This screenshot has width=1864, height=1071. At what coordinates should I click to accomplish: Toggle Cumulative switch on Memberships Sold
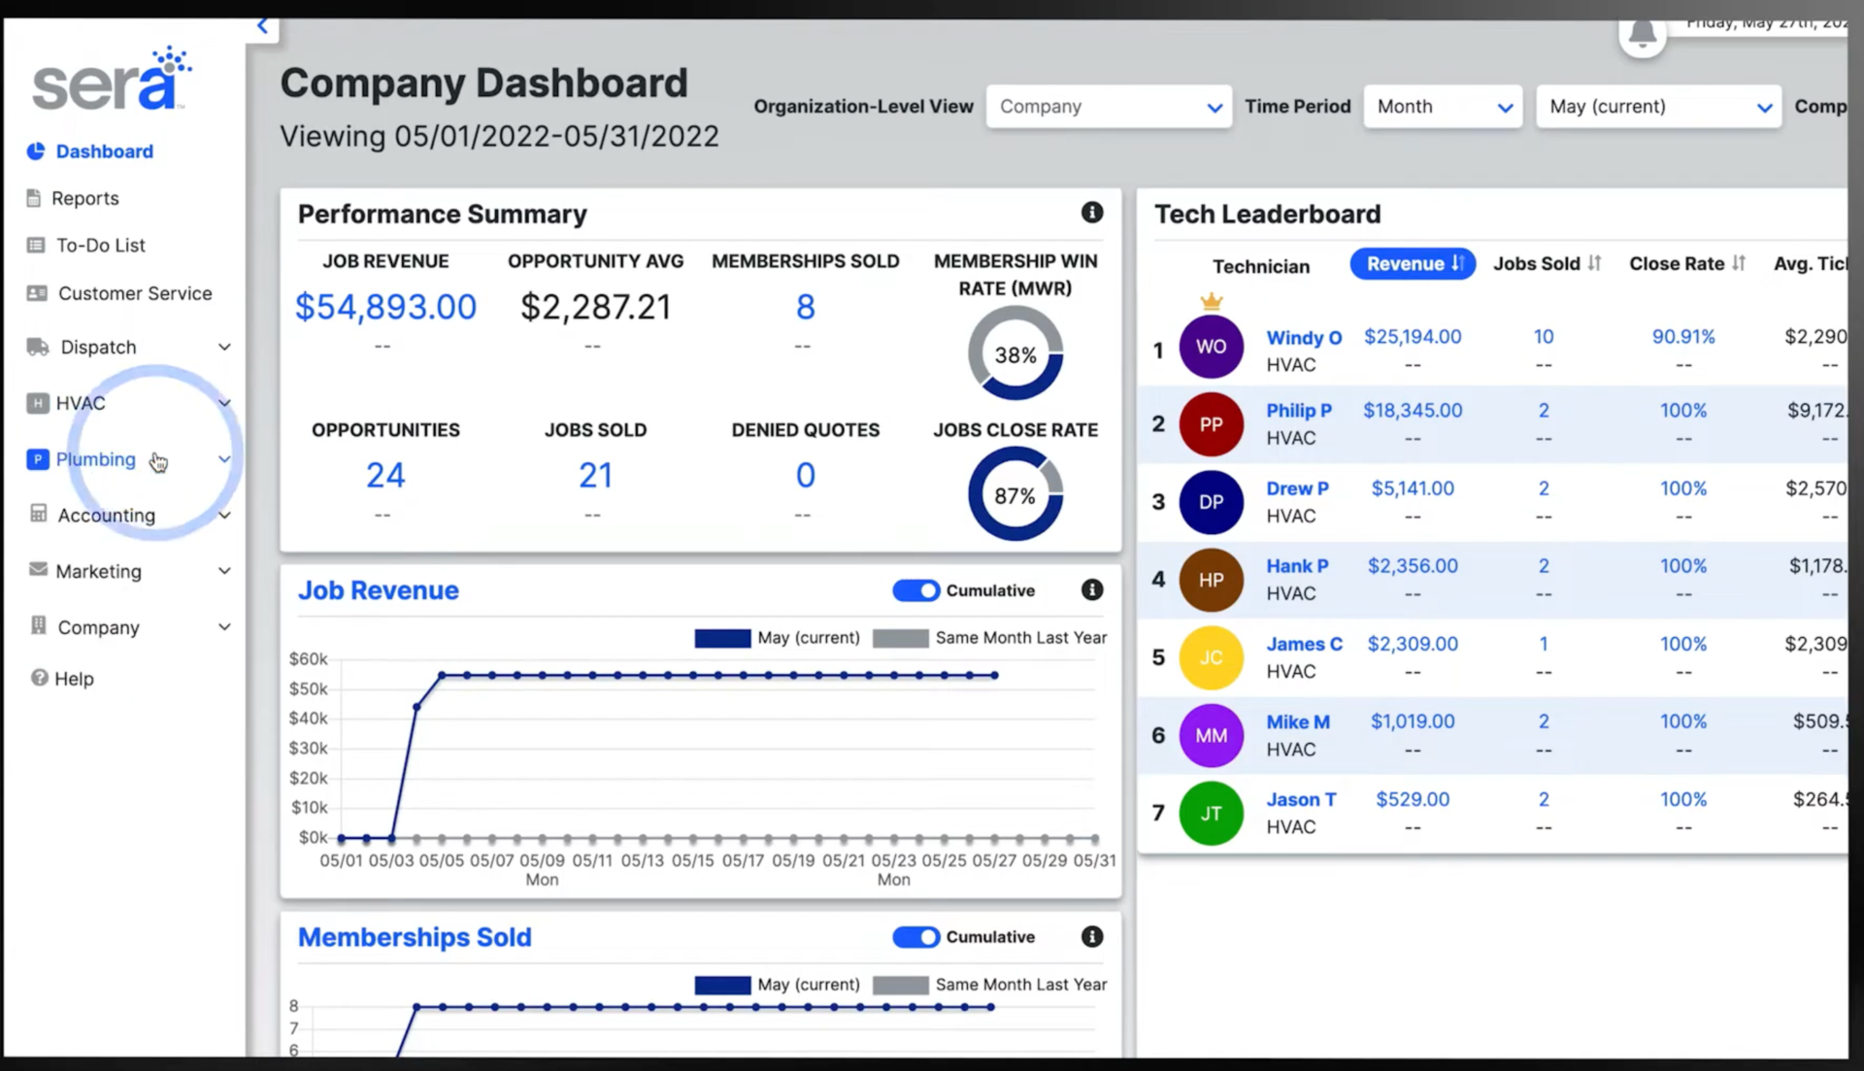coord(915,937)
